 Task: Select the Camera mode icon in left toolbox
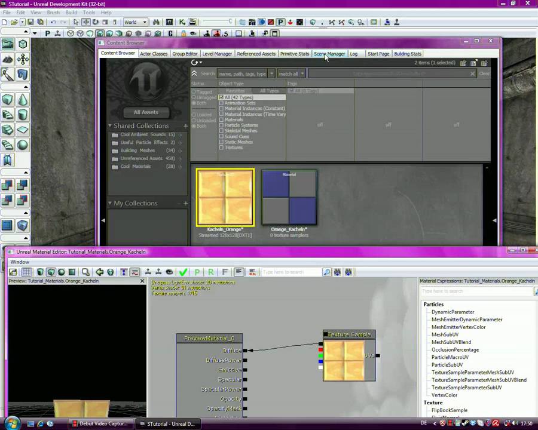click(x=8, y=44)
